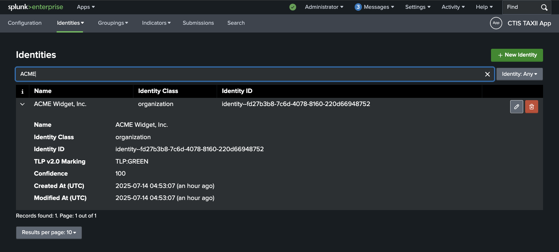Clear the search field with X icon
This screenshot has height=252, width=559.
(487, 74)
